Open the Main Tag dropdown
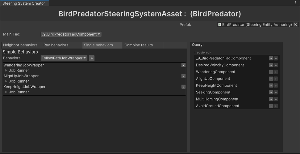 [71, 34]
